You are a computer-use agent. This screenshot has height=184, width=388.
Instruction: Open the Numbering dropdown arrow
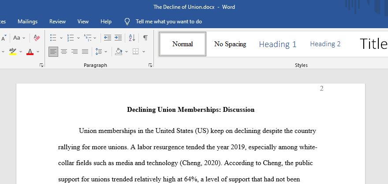tap(78, 38)
